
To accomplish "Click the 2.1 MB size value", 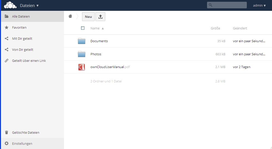I will [220, 67].
